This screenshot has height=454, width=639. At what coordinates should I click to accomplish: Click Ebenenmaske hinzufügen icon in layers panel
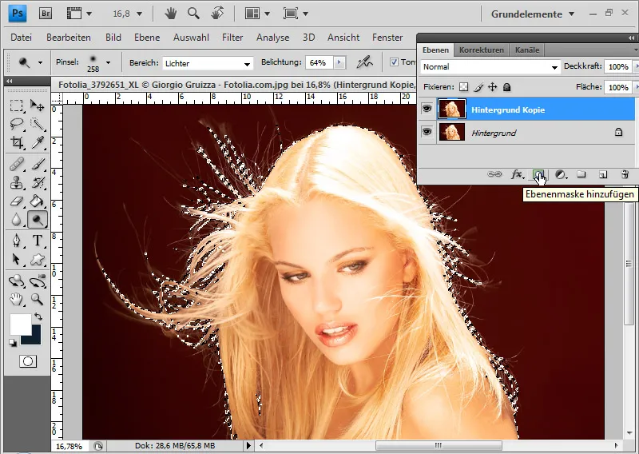(x=538, y=174)
